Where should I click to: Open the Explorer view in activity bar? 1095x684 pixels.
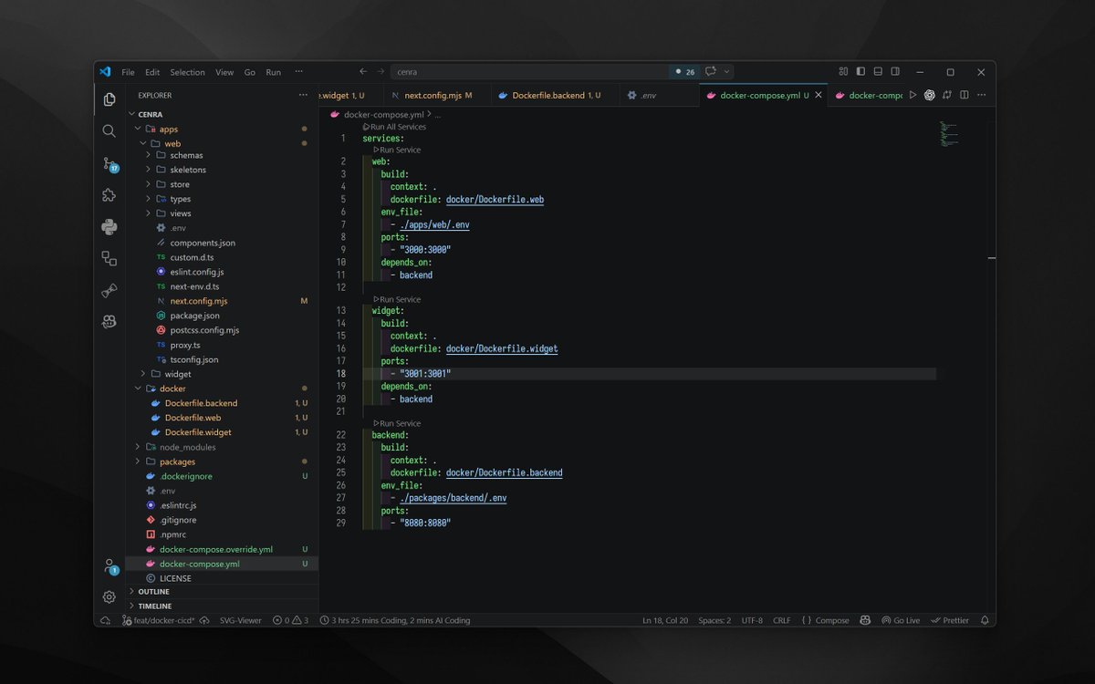point(109,99)
